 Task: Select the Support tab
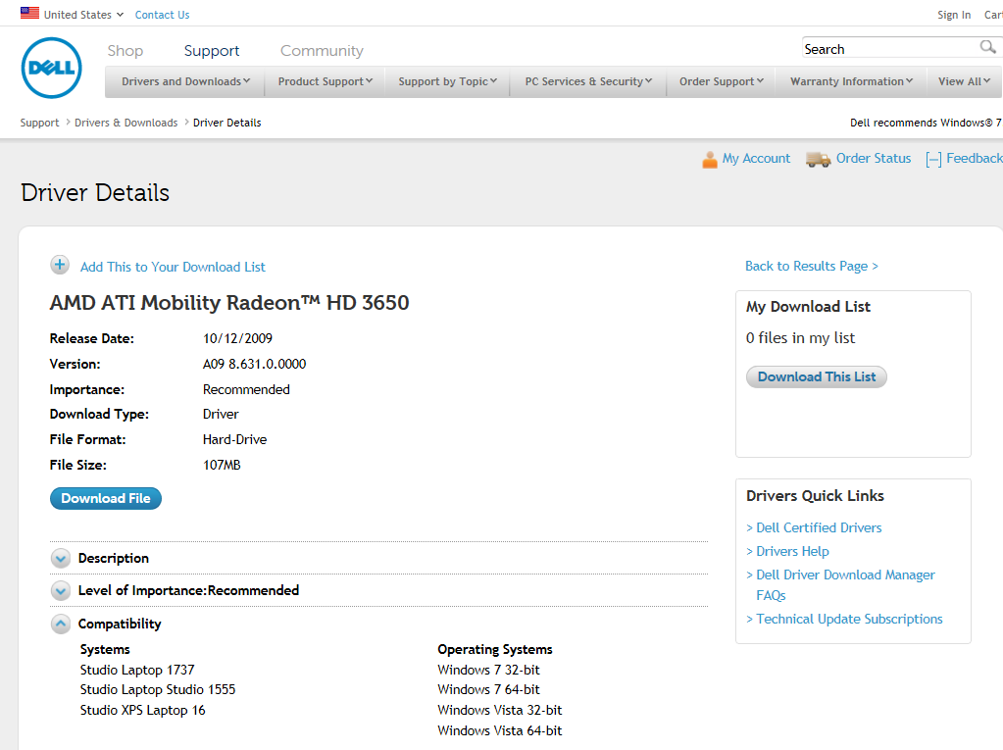pyautogui.click(x=212, y=51)
